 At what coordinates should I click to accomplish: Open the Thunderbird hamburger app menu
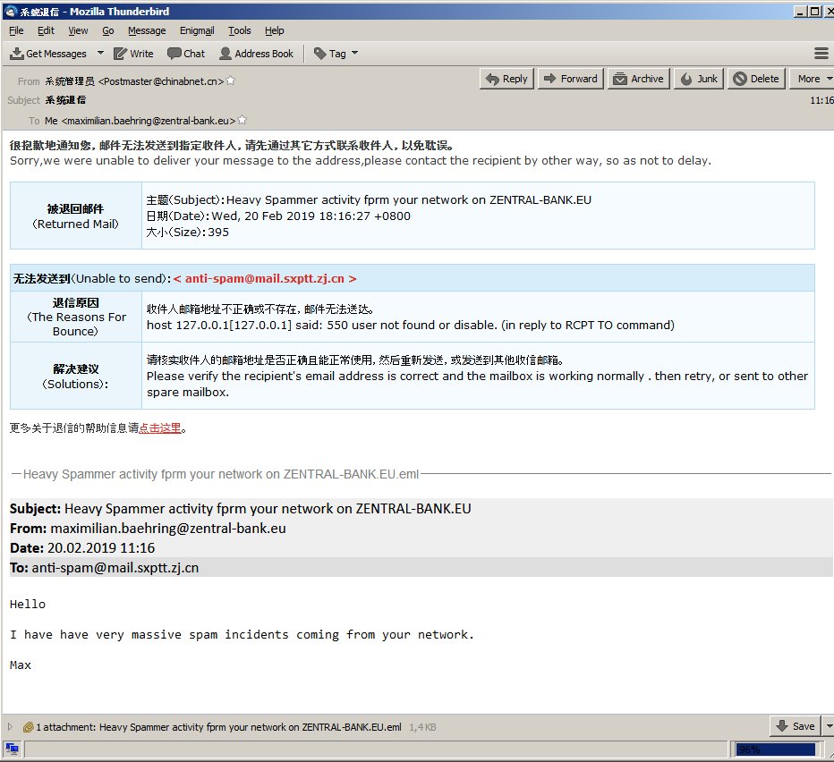coord(821,54)
